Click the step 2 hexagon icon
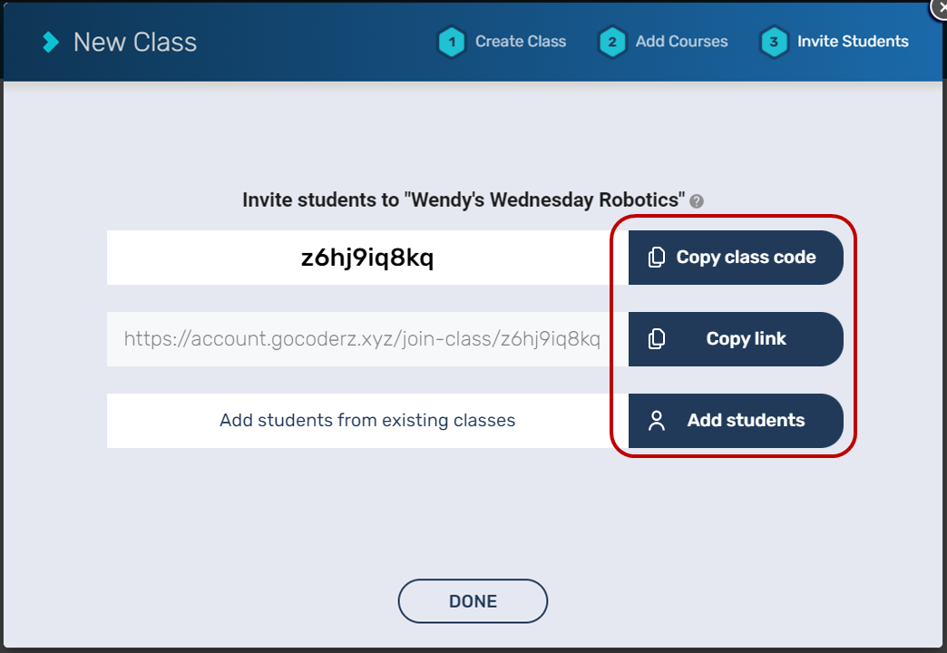The height and width of the screenshot is (653, 947). click(612, 42)
